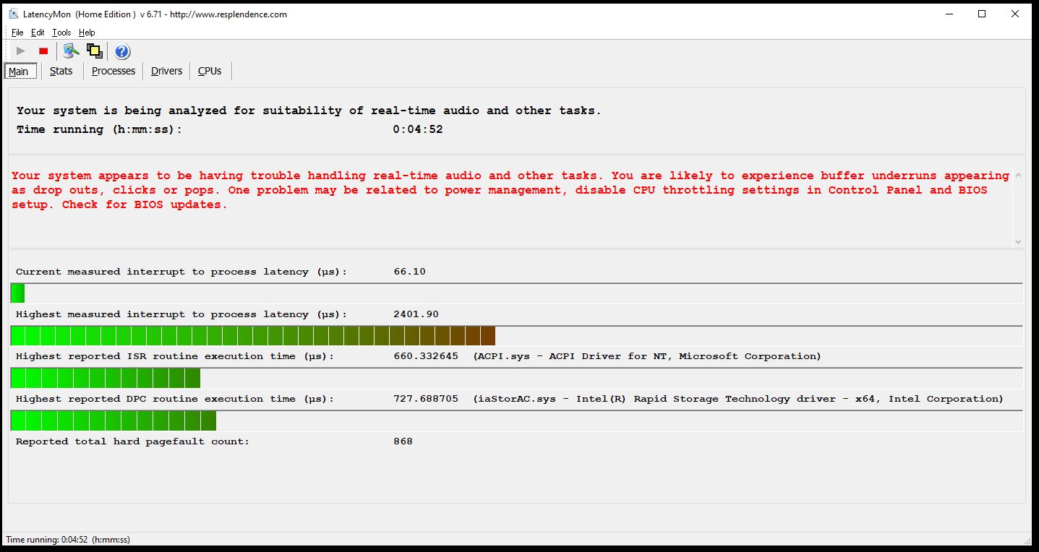Switch to the Drivers tab
Viewport: 1039px width, 552px height.
tap(166, 71)
